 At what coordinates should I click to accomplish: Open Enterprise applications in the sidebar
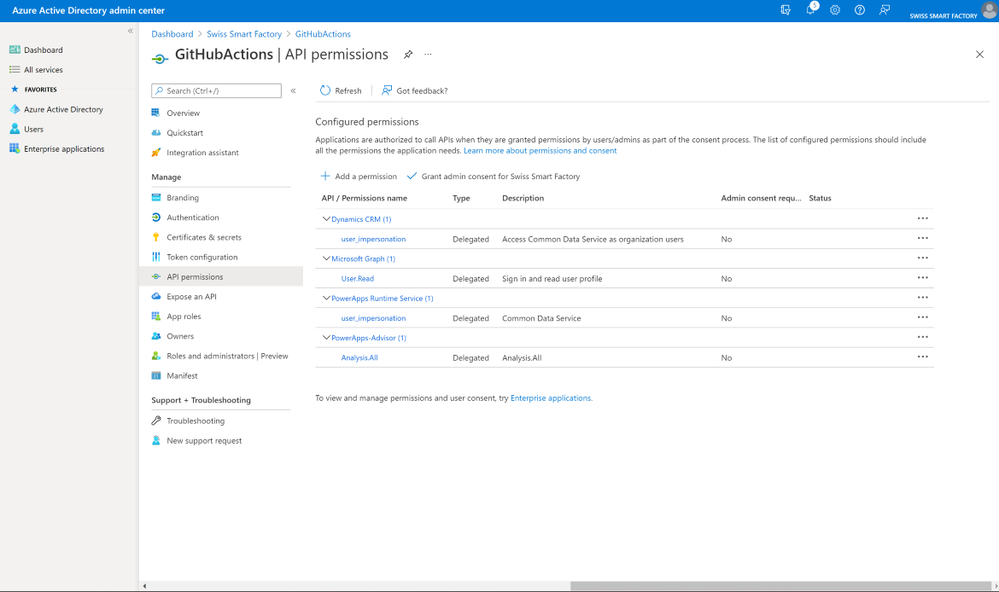click(64, 149)
